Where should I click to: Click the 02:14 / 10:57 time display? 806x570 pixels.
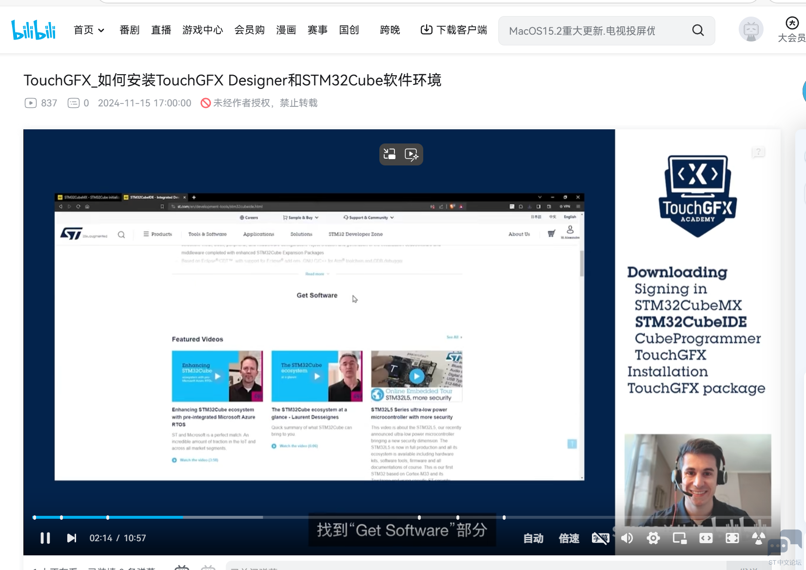(118, 538)
